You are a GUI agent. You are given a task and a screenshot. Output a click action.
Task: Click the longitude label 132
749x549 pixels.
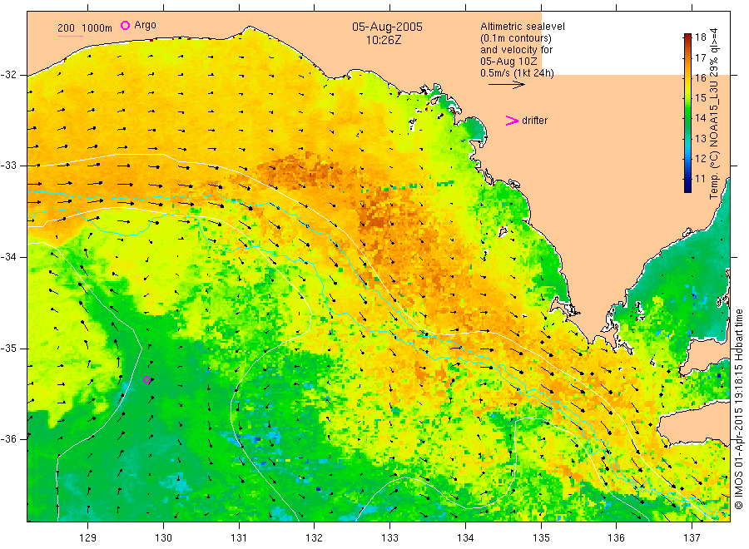point(315,538)
